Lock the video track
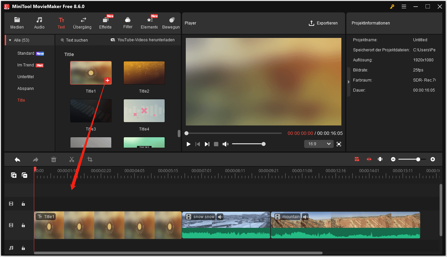The width and height of the screenshot is (447, 257). [x=23, y=225]
